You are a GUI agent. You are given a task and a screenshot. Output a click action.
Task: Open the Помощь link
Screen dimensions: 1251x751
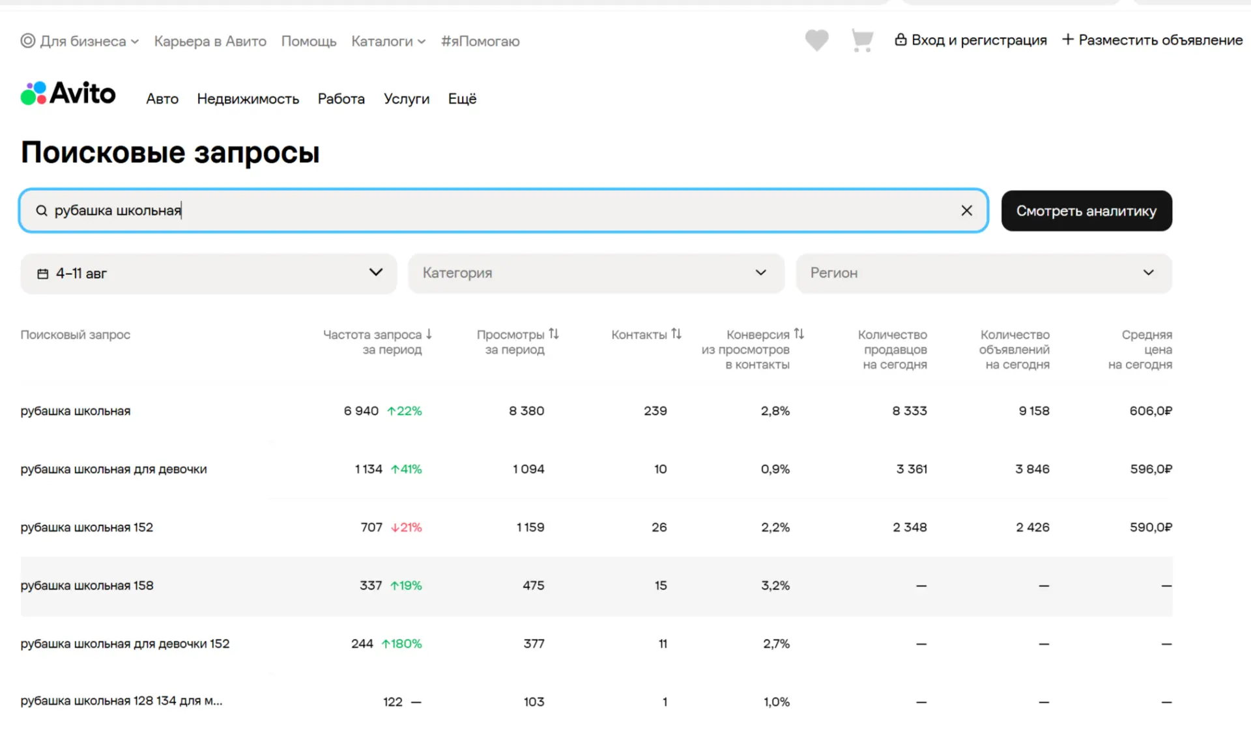(309, 41)
